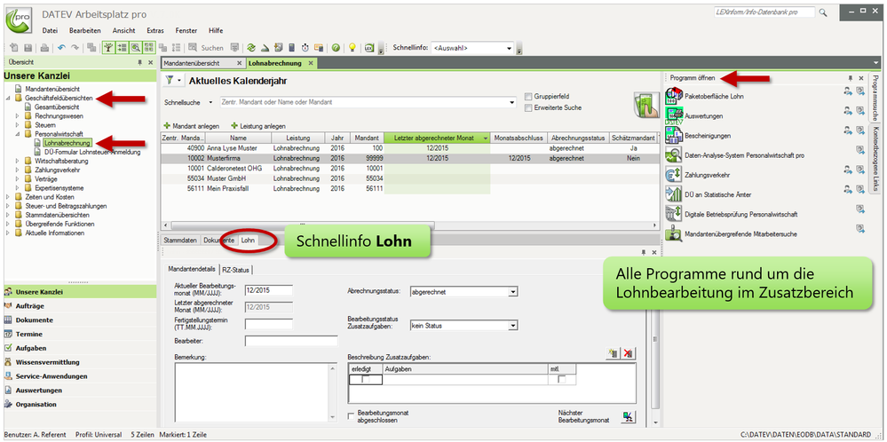Close the Lohnabrechnung tab

tap(311, 63)
